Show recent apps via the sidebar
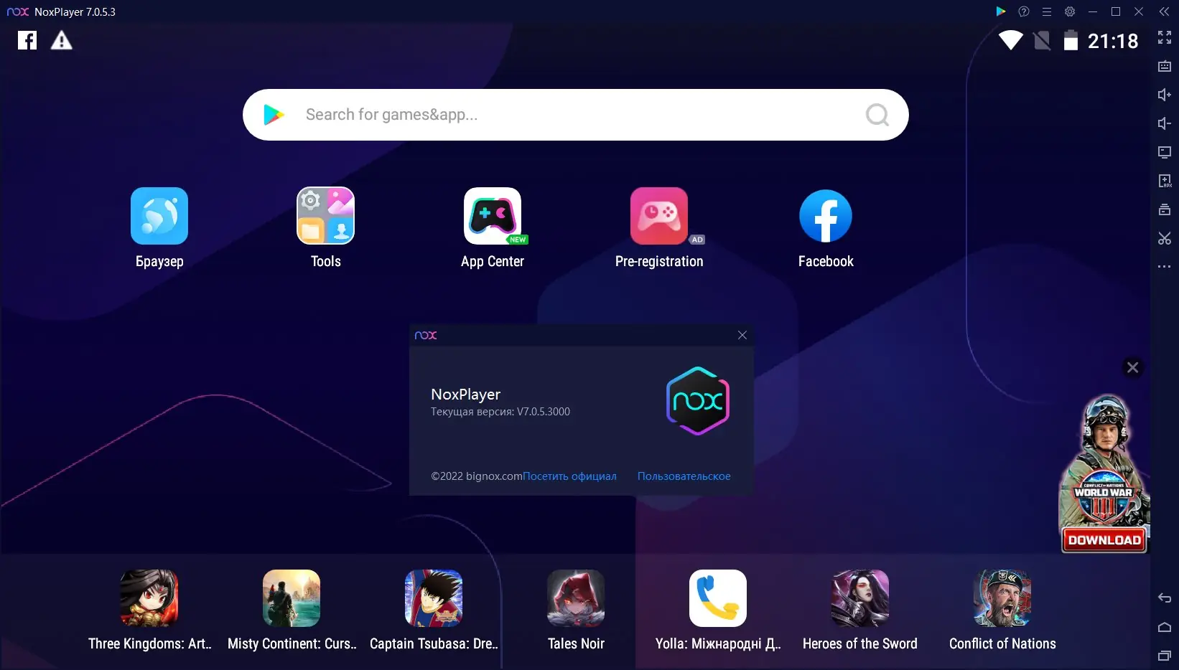The height and width of the screenshot is (670, 1179). (1165, 656)
